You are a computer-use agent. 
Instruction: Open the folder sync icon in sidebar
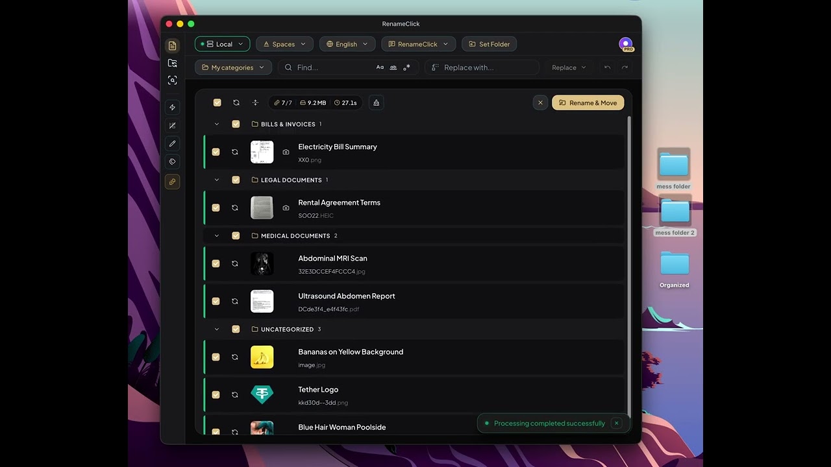tap(172, 63)
